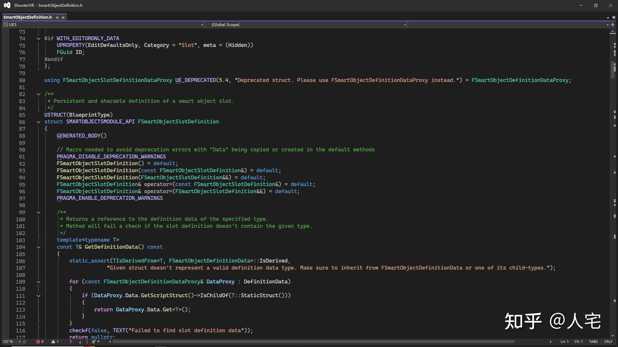Collapse the for loop at line 109
This screenshot has width=618, height=347.
38,282
